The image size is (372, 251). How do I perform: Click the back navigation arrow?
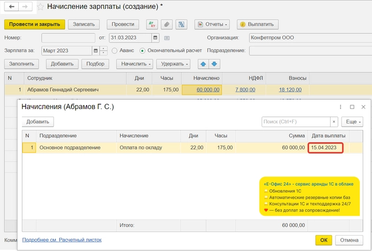pyautogui.click(x=11, y=7)
